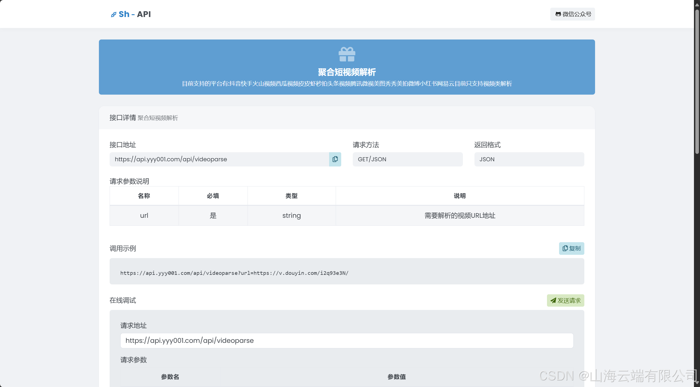
Task: Click the Sh - API logo link
Action: [x=134, y=14]
